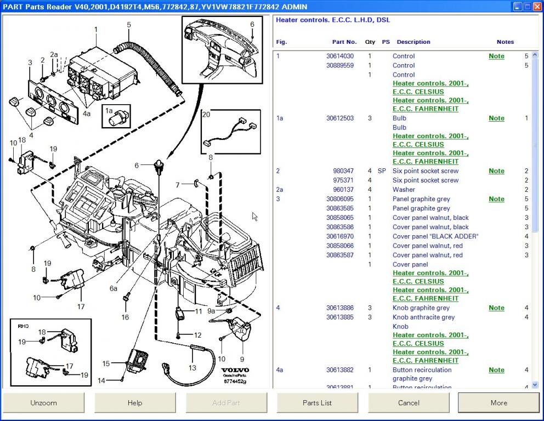544x421 pixels.
Task: Click control unit part 1 in diagram
Action: tap(104, 75)
